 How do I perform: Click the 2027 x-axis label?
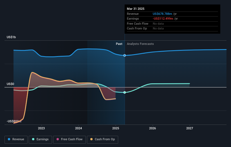tap(190, 128)
